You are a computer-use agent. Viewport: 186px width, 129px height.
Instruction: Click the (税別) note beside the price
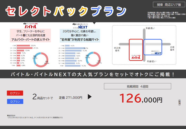point(179,102)
